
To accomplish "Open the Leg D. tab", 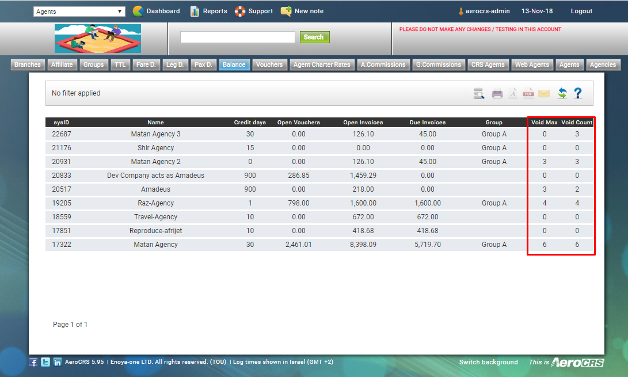I will pyautogui.click(x=175, y=65).
